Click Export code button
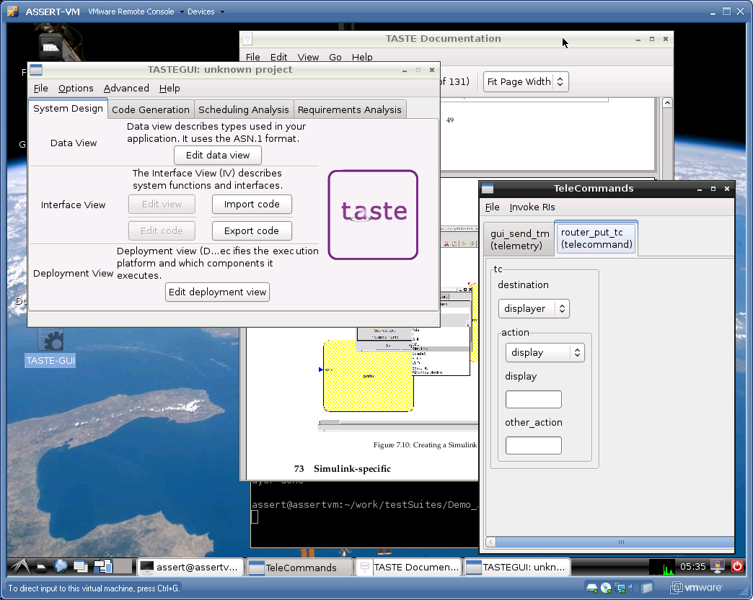The height and width of the screenshot is (600, 753). (x=252, y=230)
